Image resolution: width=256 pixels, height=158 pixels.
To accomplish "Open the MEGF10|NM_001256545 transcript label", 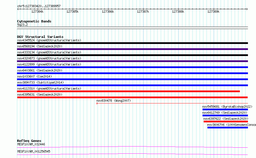I will coord(34,151).
